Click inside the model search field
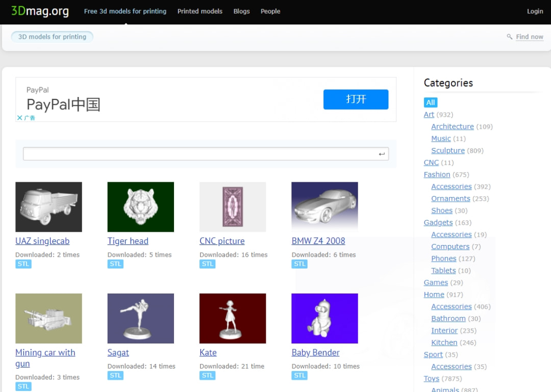551x392 pixels. pyautogui.click(x=199, y=154)
